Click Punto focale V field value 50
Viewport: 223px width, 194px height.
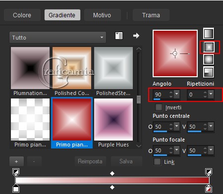click(195, 150)
